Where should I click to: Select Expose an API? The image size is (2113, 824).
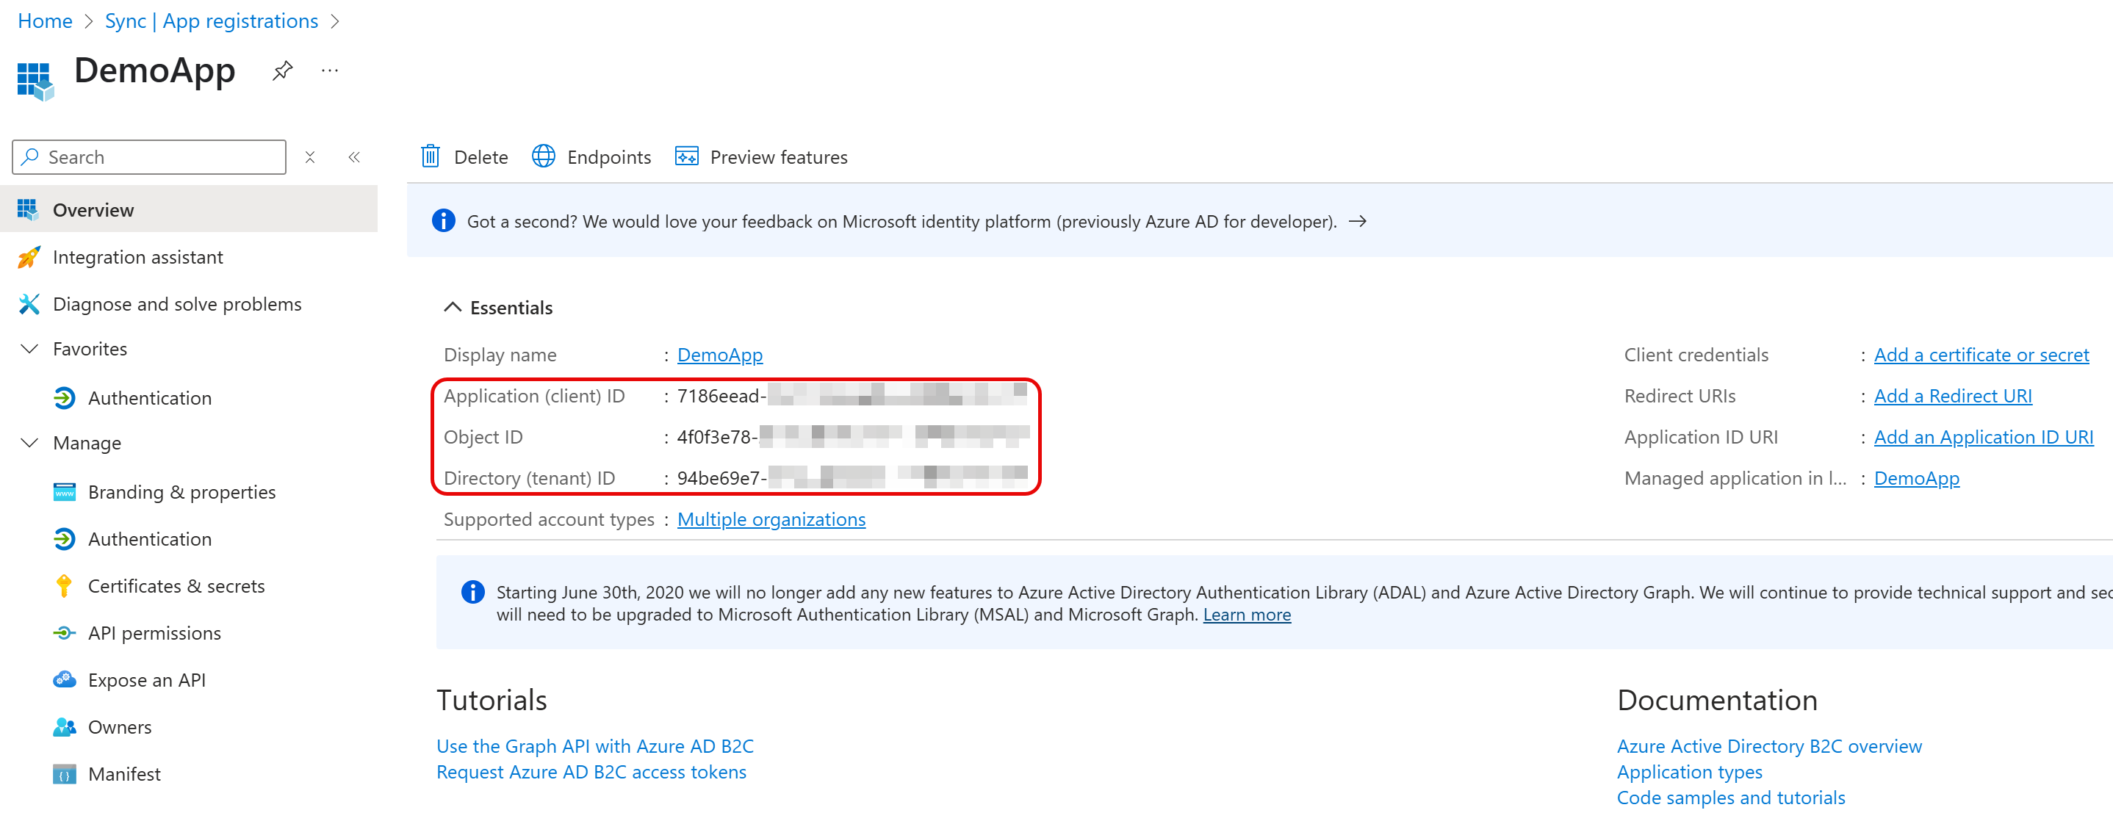click(x=148, y=679)
